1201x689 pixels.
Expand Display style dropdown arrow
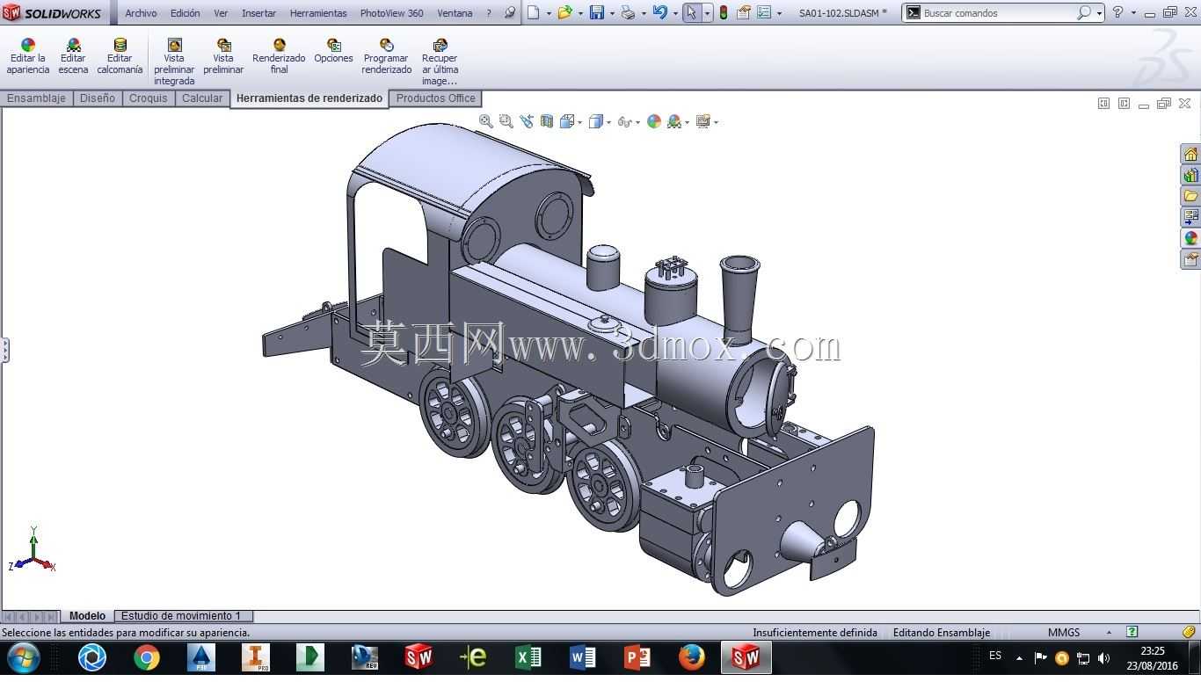point(608,122)
